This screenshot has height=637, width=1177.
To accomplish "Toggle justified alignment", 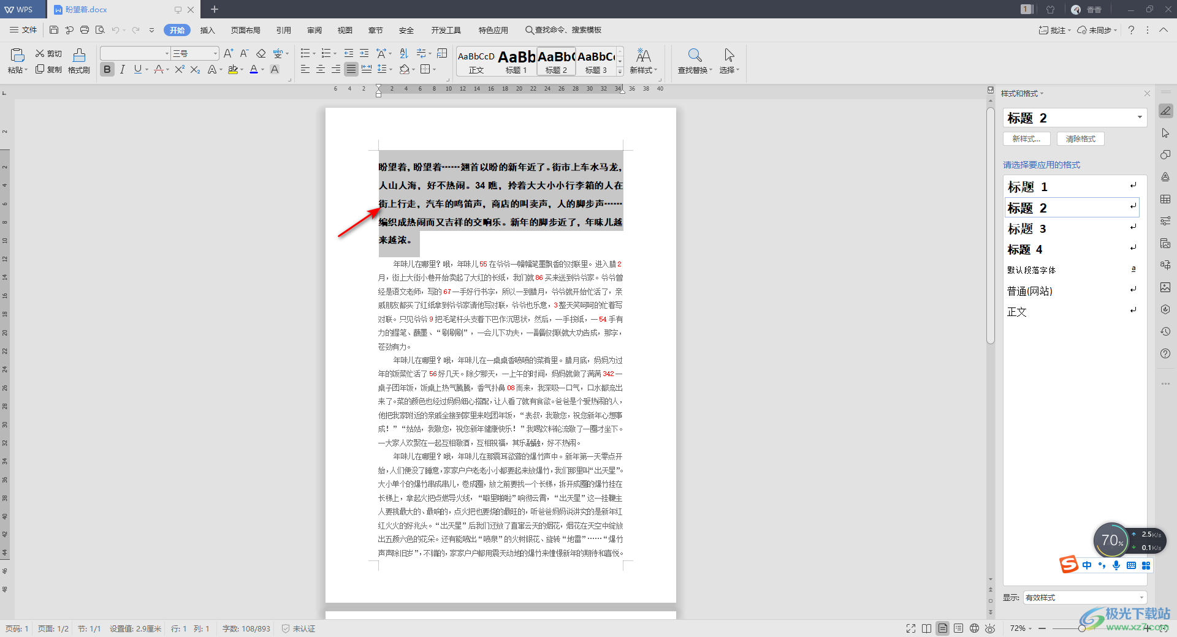I will tap(351, 69).
